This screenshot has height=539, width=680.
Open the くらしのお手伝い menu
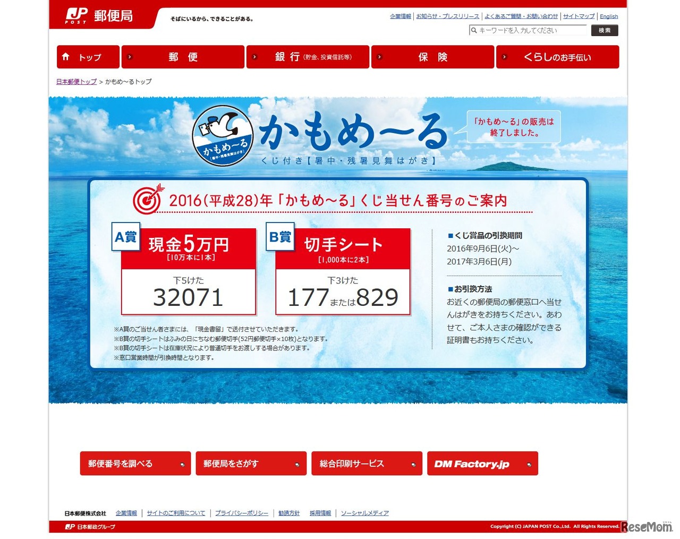point(558,56)
